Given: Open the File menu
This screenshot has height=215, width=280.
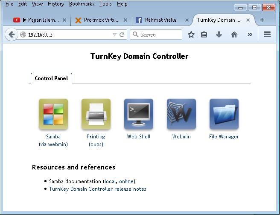Looking at the screenshot, I should (9, 4).
